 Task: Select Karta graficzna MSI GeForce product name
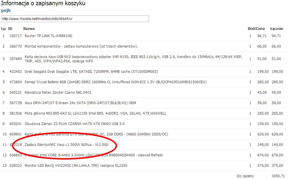tap(96, 134)
